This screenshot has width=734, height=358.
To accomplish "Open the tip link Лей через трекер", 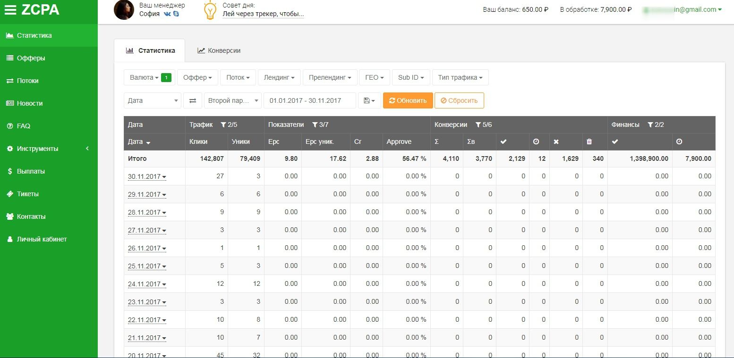I will [263, 14].
